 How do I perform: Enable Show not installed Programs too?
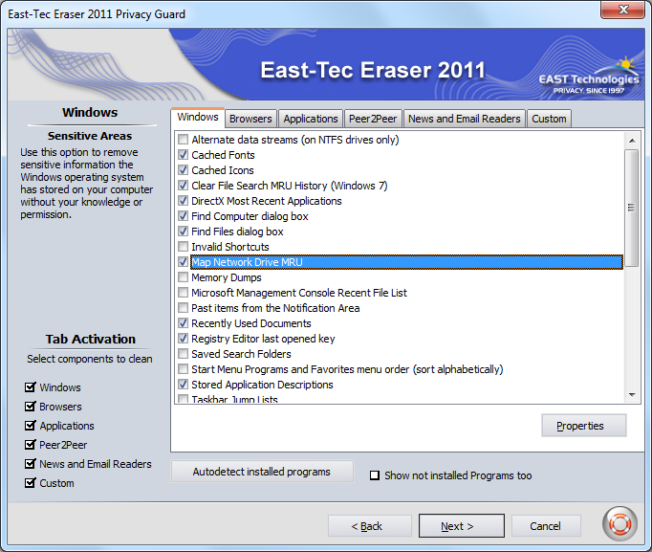[x=375, y=475]
